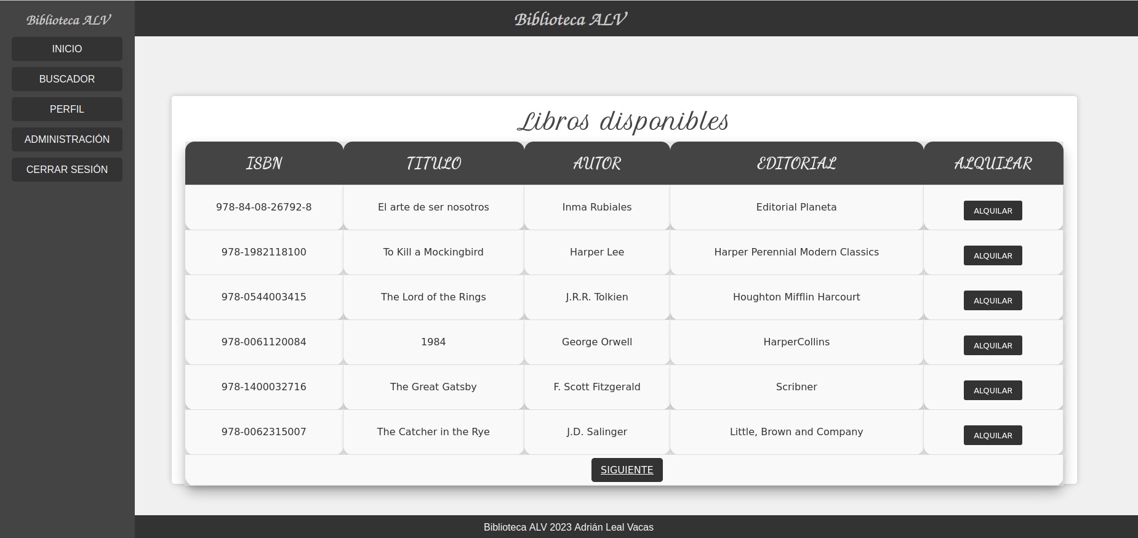Click the title The Lord of the Rings
1138x538 pixels.
(x=433, y=297)
